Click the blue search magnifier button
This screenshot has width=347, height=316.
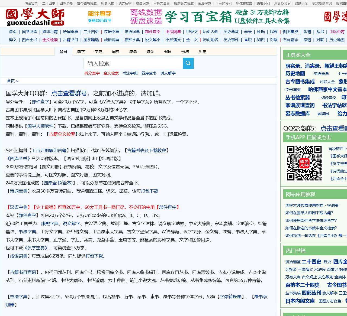(x=188, y=63)
